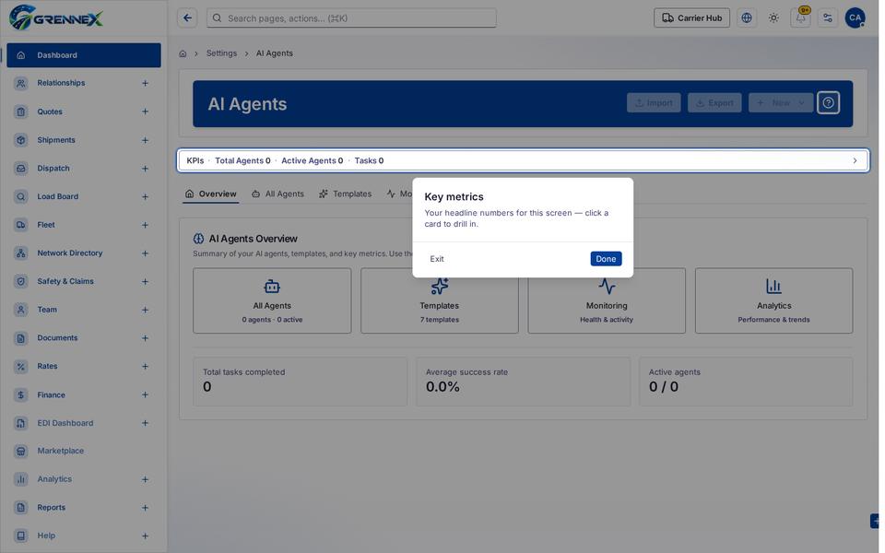This screenshot has width=885, height=553.
Task: Click the Fleet truck sidebar icon
Action: [x=21, y=225]
